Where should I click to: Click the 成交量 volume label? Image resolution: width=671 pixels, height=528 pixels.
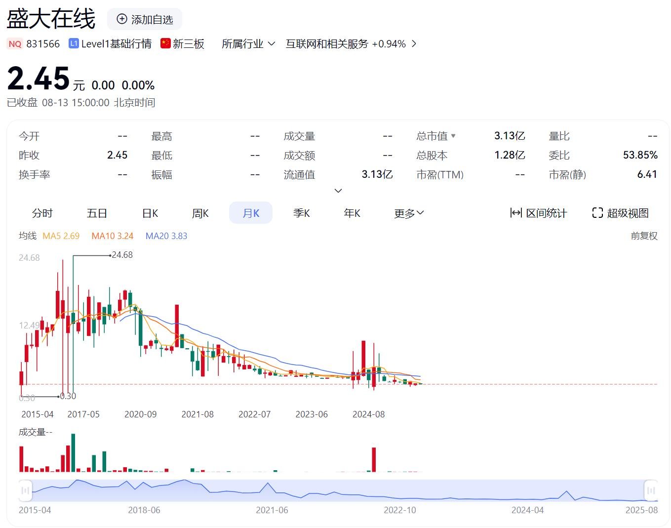click(36, 432)
